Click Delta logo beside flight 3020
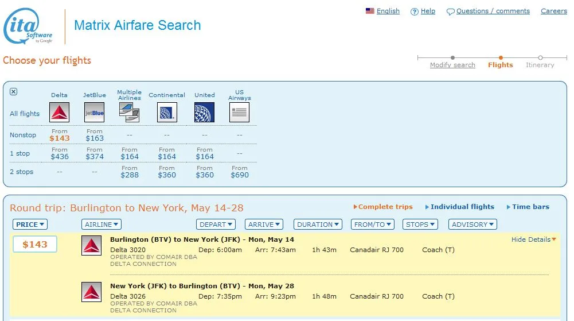Image resolution: width=574 pixels, height=321 pixels. [x=92, y=246]
